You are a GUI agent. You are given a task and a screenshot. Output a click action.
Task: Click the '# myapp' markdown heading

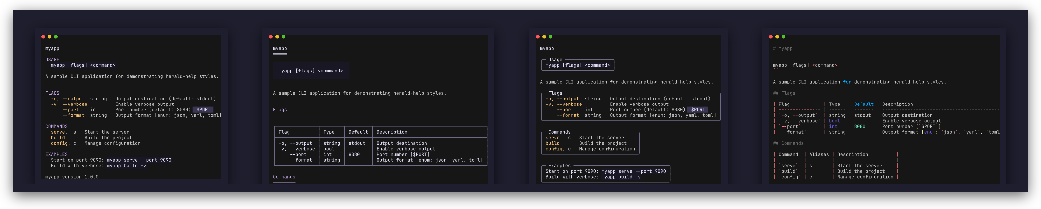coord(782,48)
